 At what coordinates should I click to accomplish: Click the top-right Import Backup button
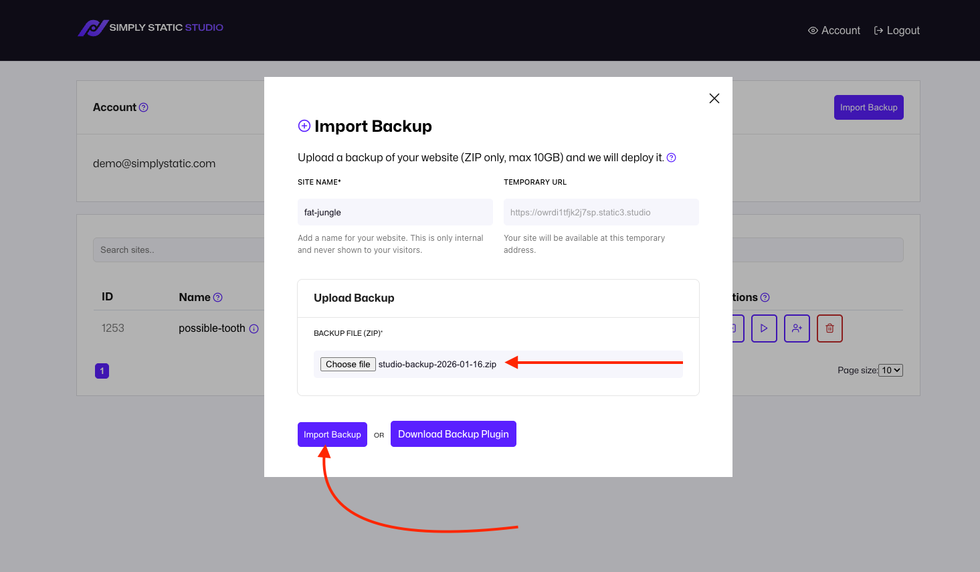click(869, 107)
